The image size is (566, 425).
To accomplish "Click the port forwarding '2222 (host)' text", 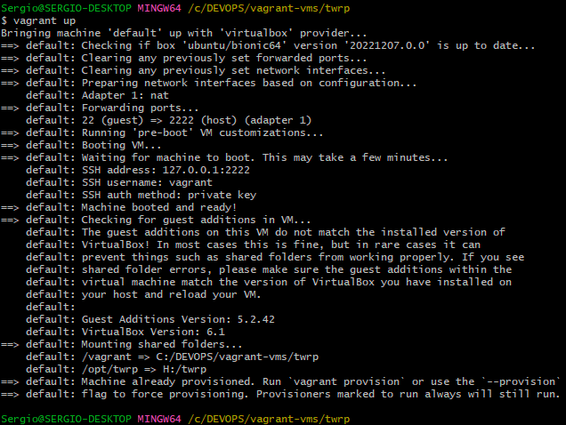I will [x=203, y=120].
